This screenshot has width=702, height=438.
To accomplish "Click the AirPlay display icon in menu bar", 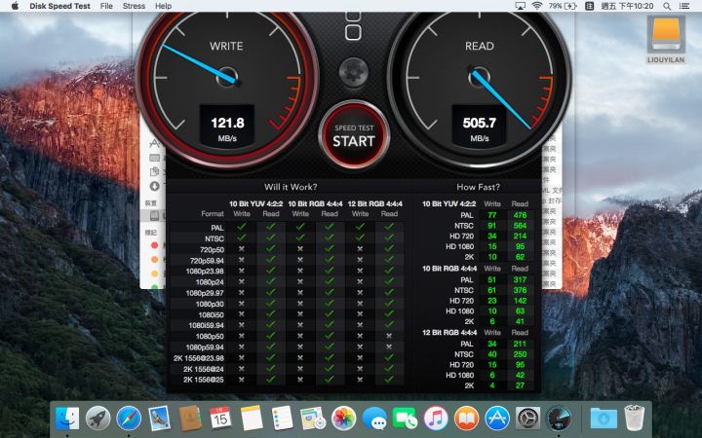I will pos(521,6).
